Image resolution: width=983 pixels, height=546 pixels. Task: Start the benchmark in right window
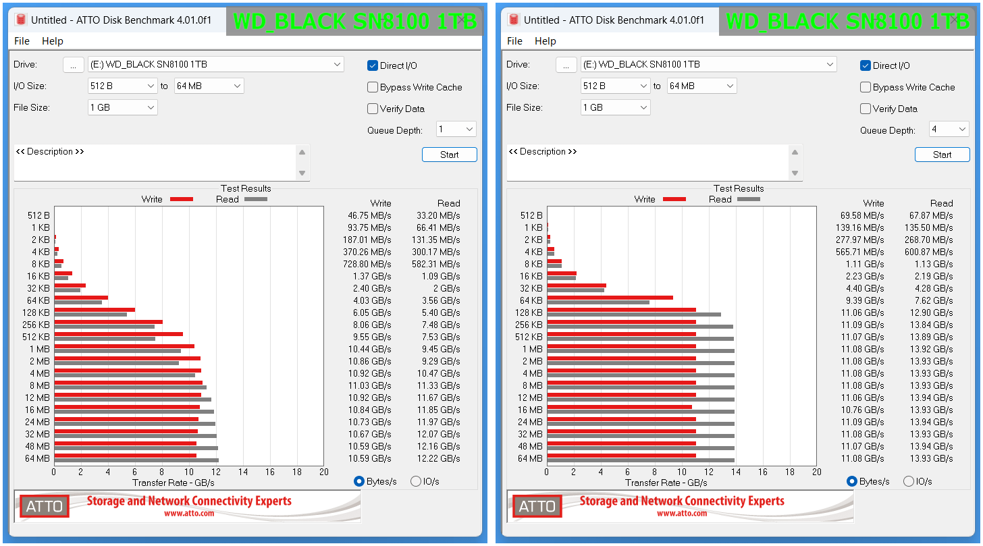click(942, 155)
